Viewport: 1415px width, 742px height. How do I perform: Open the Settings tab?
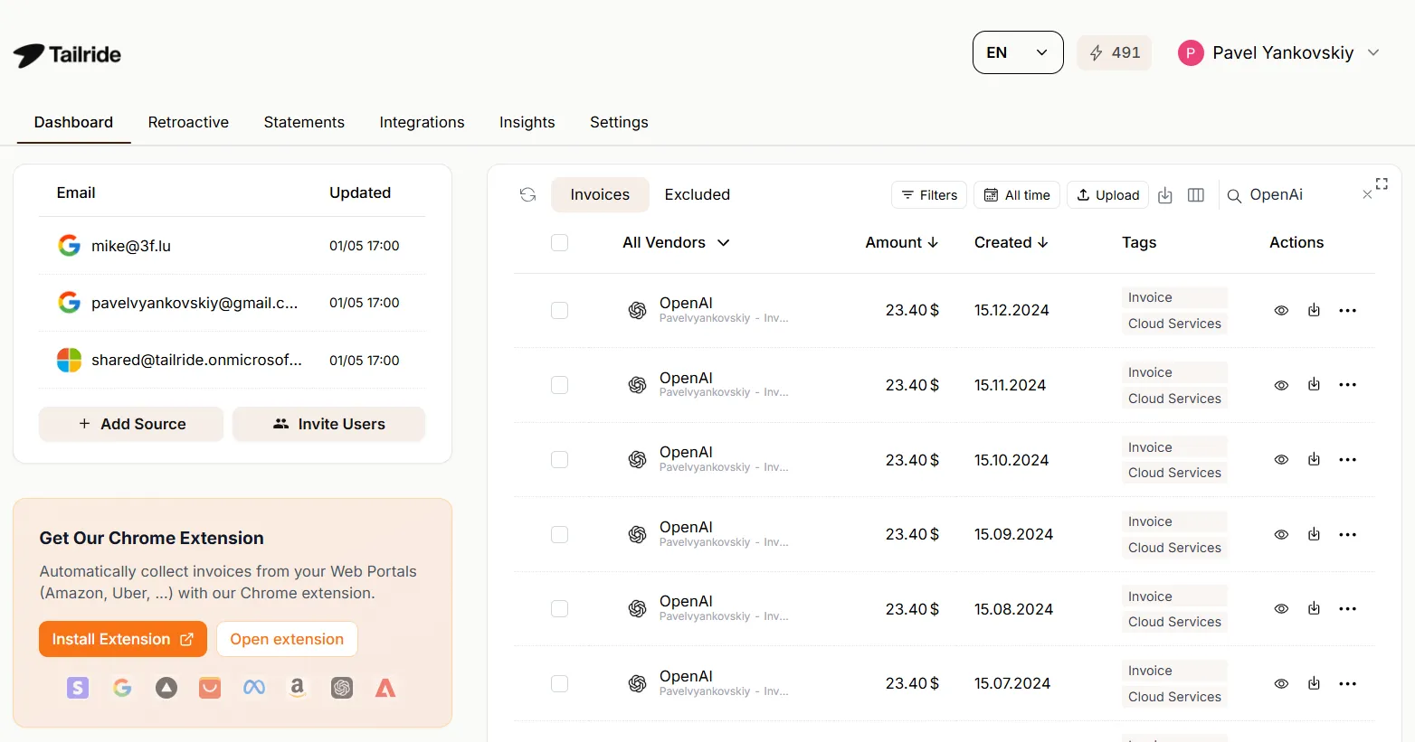pyautogui.click(x=619, y=122)
